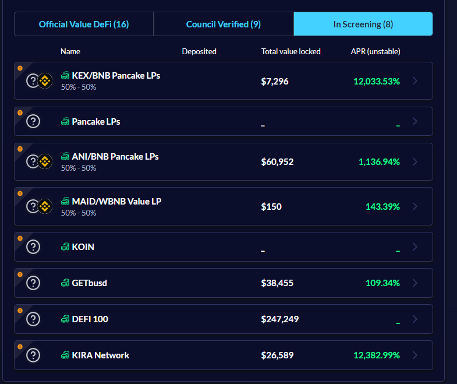Click the 1,136.94% APR value
The image size is (457, 384).
[x=379, y=161]
